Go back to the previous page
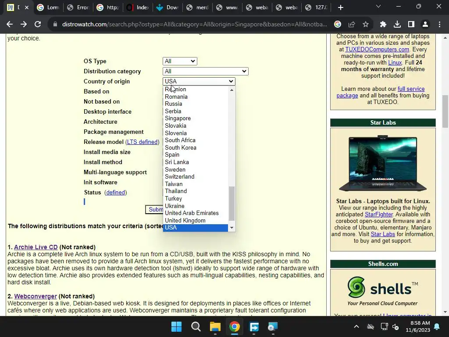This screenshot has width=449, height=337. coord(10,25)
